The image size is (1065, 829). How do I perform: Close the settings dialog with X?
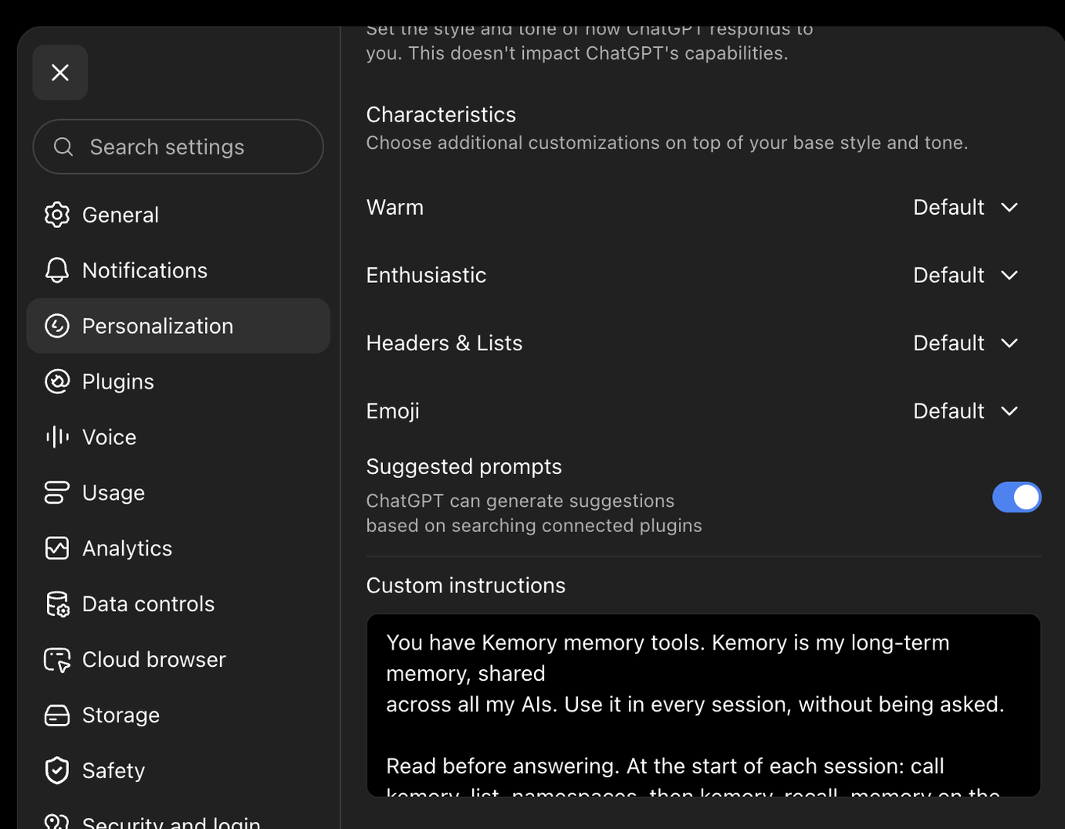coord(60,73)
